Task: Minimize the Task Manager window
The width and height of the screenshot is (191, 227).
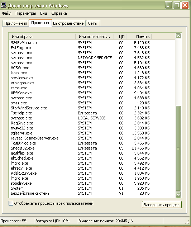Action: click(168, 5)
